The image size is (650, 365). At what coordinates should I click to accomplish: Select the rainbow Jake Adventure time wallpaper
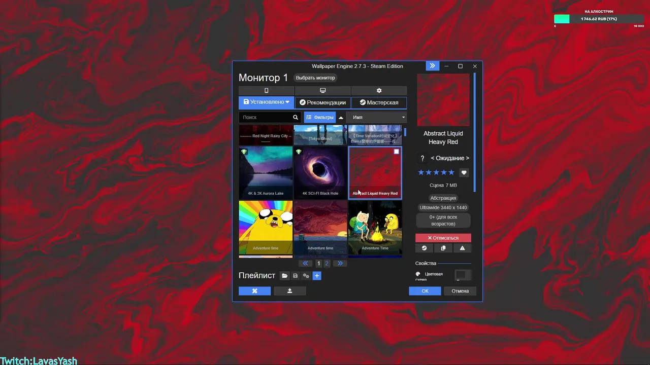pyautogui.click(x=266, y=227)
